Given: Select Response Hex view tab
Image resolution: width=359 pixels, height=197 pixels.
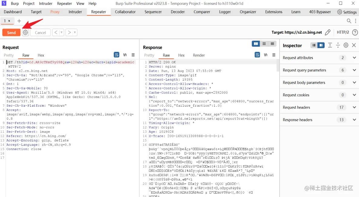Looking at the screenshot, I should (181, 55).
